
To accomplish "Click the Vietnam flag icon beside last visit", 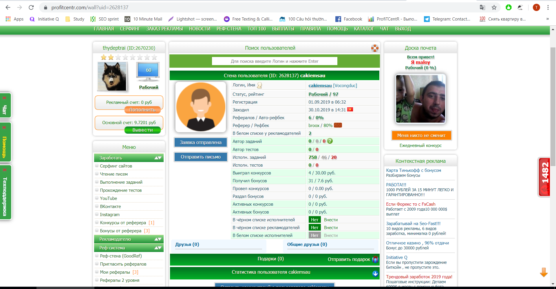I will (x=350, y=110).
